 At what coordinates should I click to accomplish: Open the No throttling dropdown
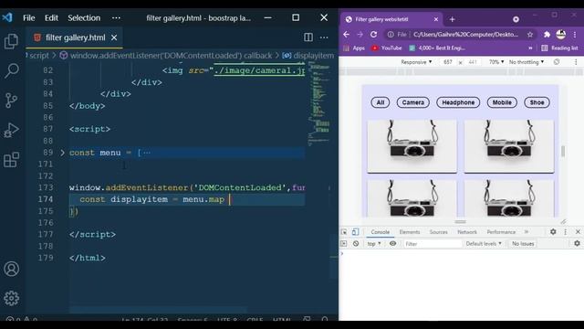pos(527,62)
